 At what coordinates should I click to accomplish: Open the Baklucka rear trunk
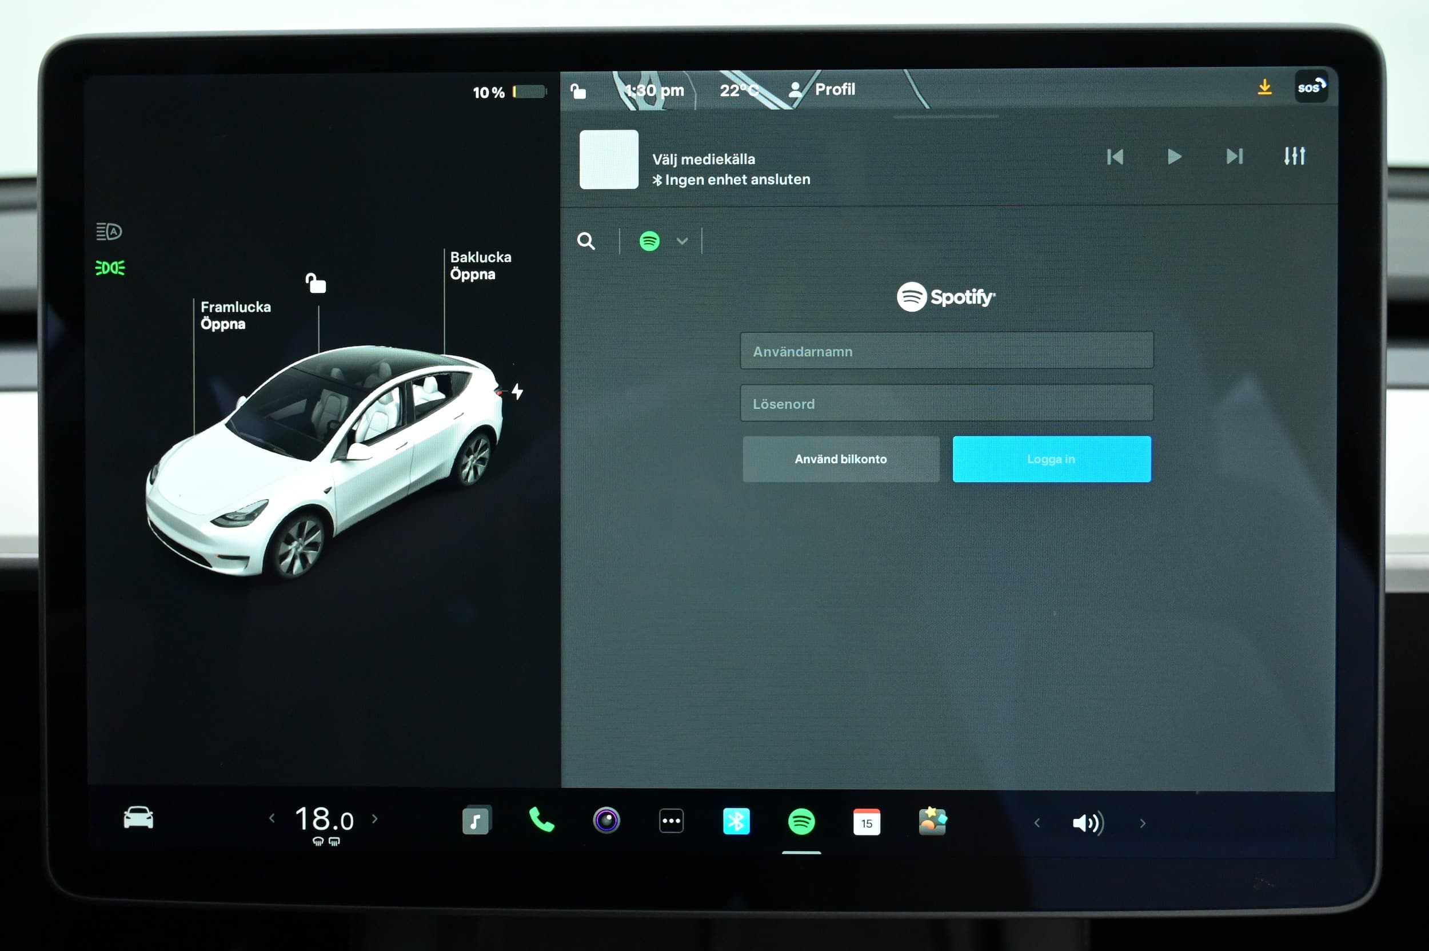480,266
